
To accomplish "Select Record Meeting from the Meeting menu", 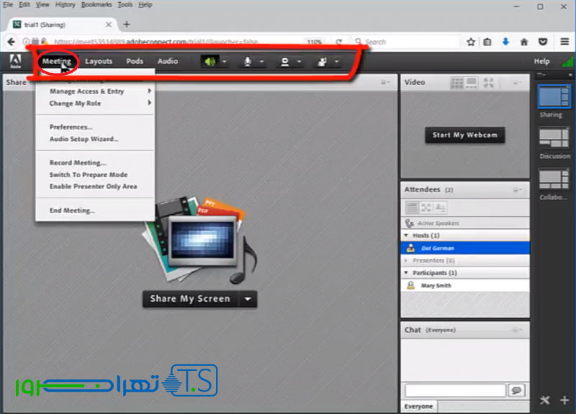I will click(x=78, y=163).
